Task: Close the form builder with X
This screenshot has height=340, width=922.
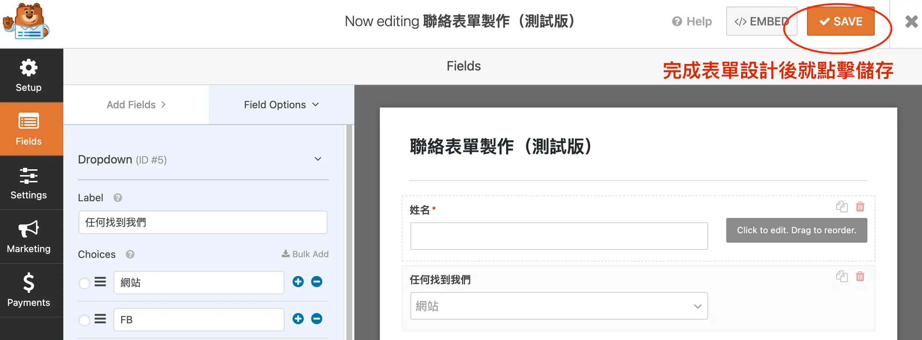Action: click(x=911, y=21)
